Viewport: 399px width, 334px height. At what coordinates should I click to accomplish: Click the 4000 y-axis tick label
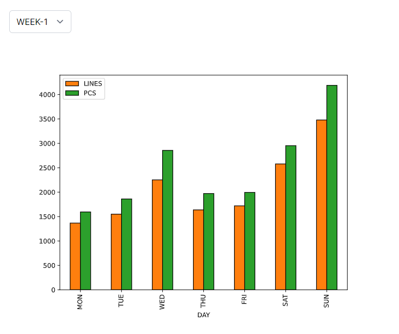[46, 95]
